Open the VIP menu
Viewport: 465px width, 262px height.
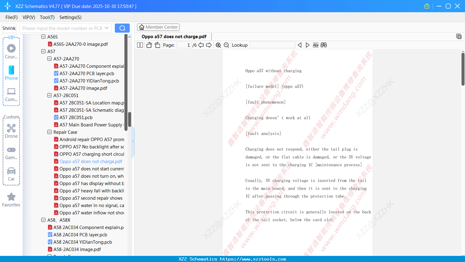pyautogui.click(x=29, y=17)
